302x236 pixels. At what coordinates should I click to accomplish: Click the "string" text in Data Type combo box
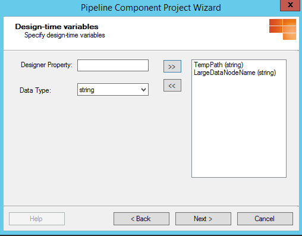[87, 90]
